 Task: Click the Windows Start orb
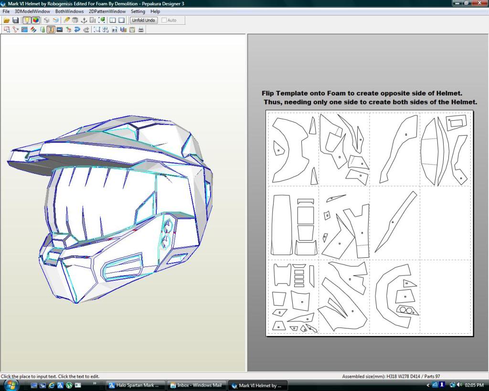11,385
